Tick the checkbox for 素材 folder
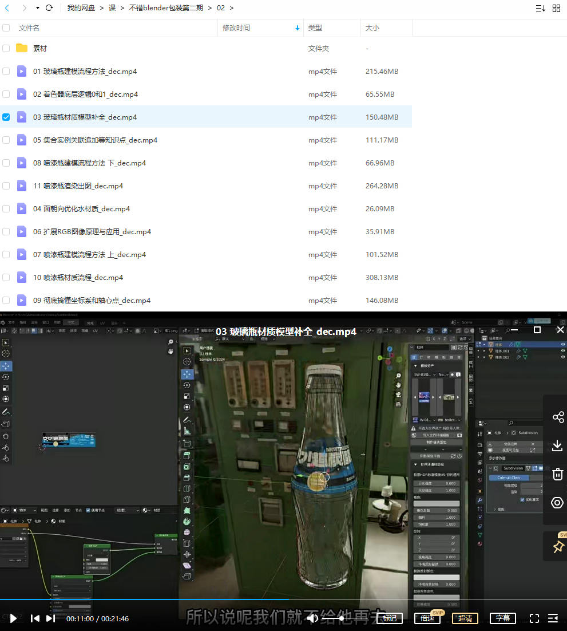 [6, 48]
